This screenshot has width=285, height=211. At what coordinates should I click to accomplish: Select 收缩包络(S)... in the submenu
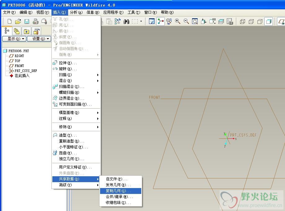[x=121, y=203]
